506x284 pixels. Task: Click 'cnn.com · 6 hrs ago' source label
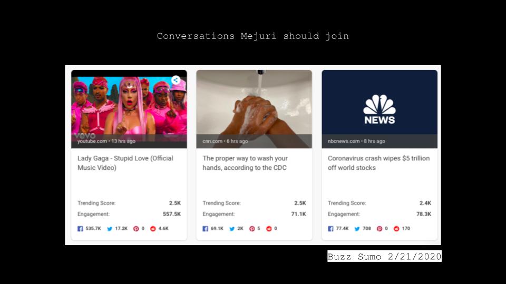(225, 141)
